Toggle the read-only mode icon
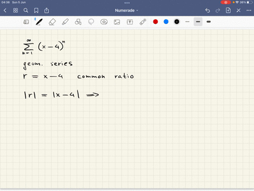This screenshot has width=254, height=191. click(26, 22)
